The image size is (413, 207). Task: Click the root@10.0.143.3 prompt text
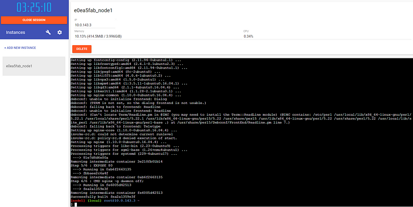pos(119,200)
